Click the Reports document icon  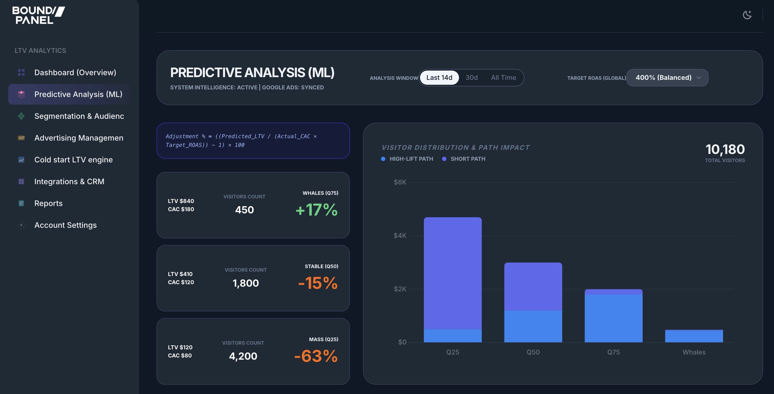pos(21,203)
